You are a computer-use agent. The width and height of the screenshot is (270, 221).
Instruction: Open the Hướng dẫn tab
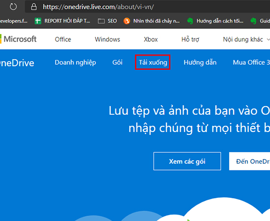point(200,62)
